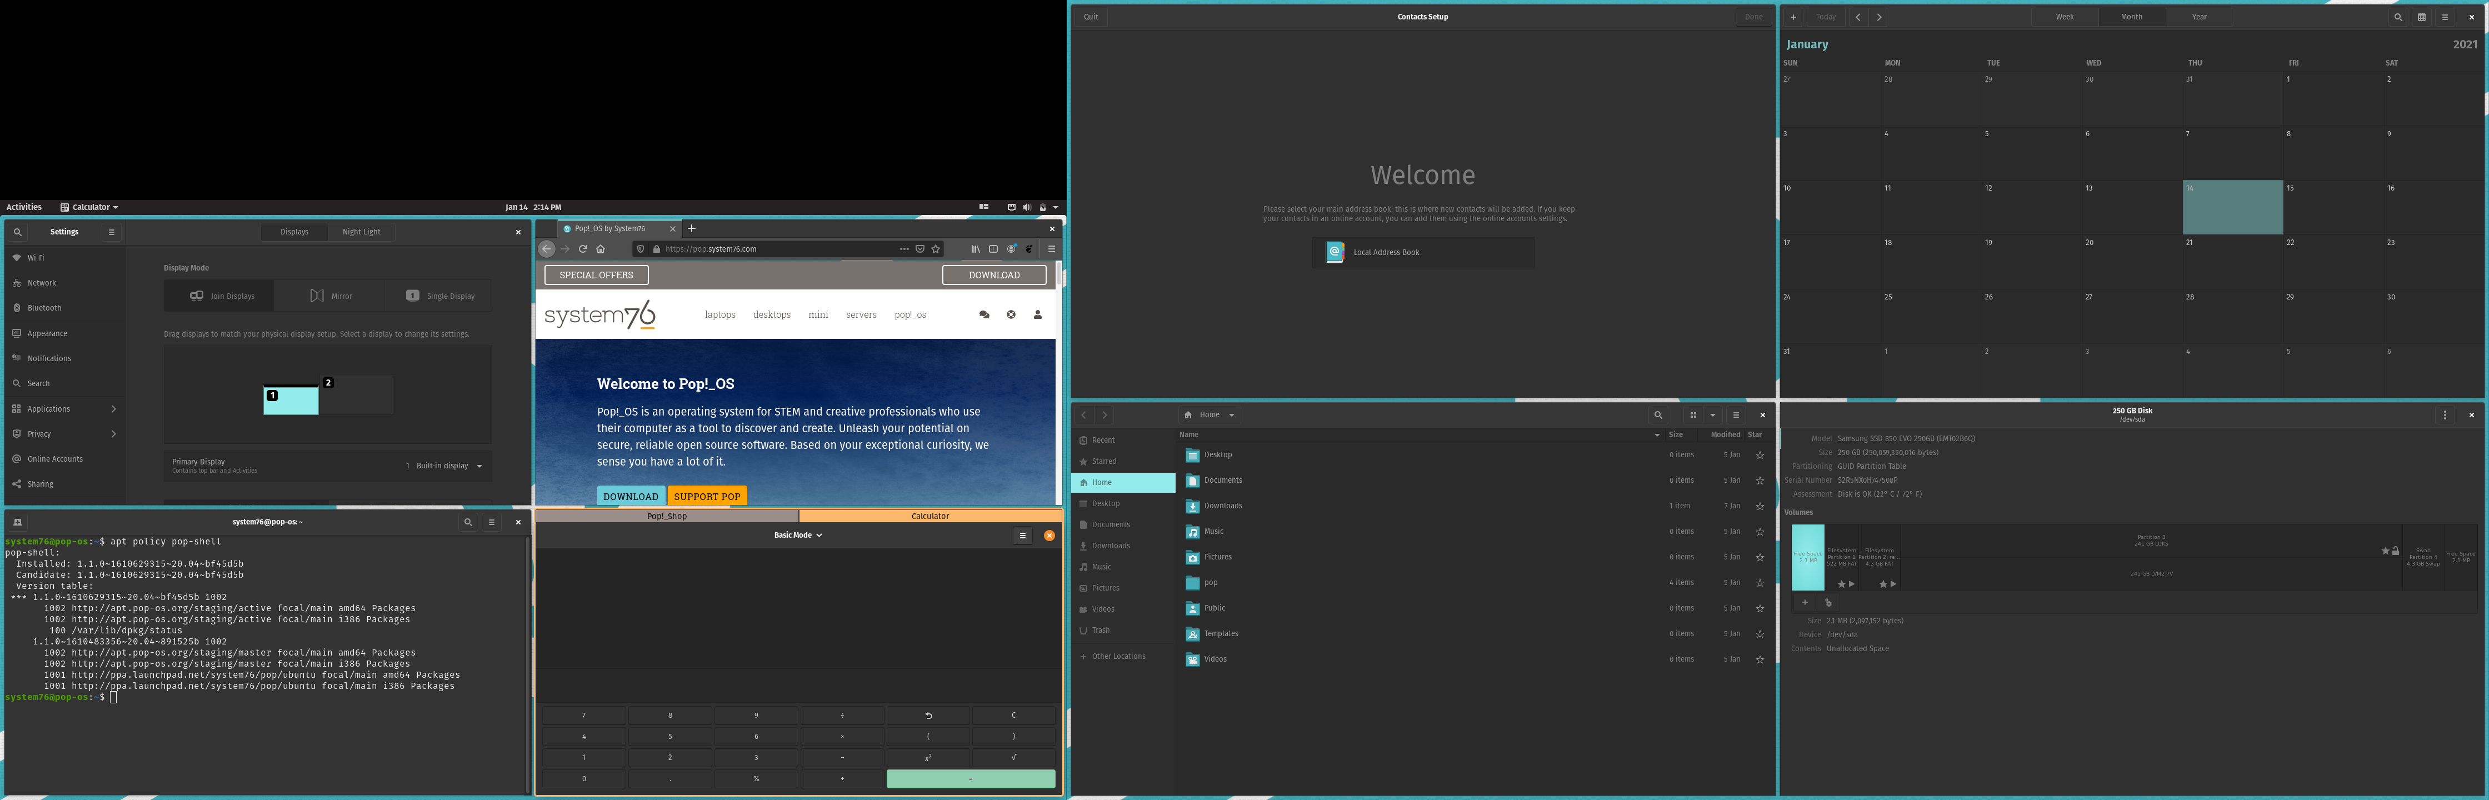
Task: Open the Primary Display dropdown
Action: (444, 466)
